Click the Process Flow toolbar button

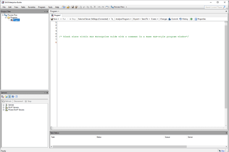[x=118, y=7]
